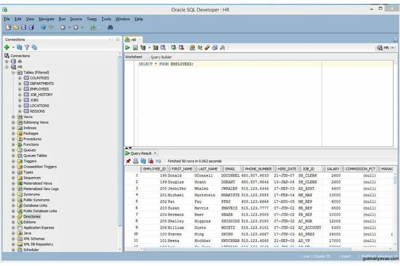Select the Worksheet tab

coord(134,57)
